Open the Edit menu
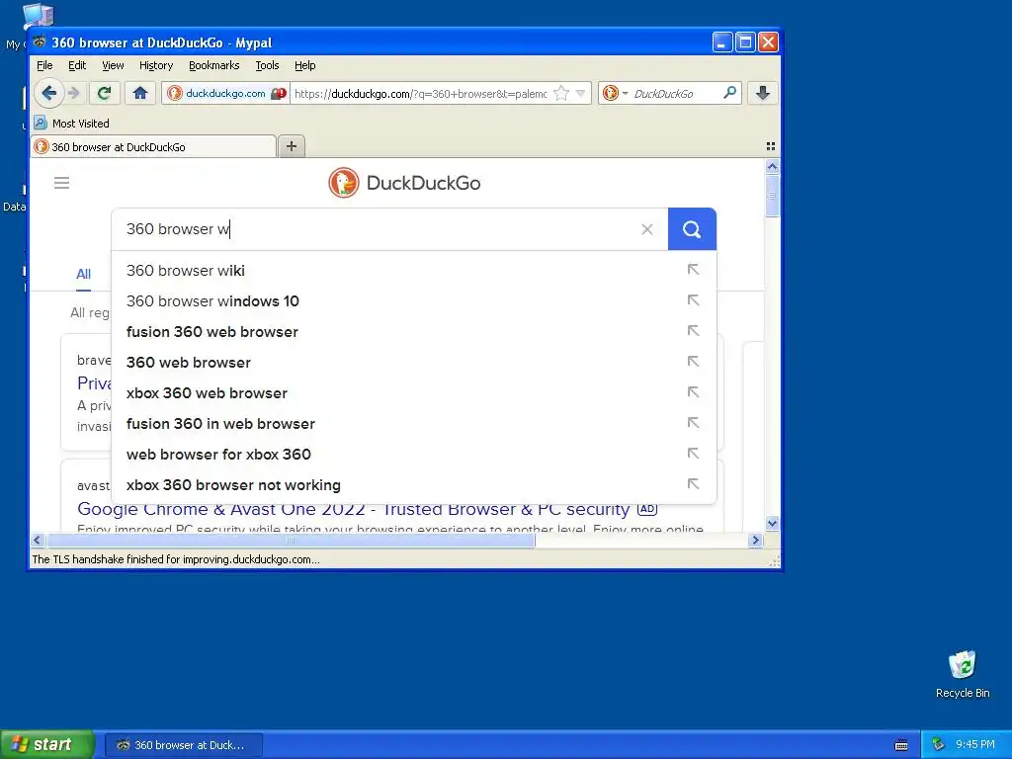 tap(77, 65)
